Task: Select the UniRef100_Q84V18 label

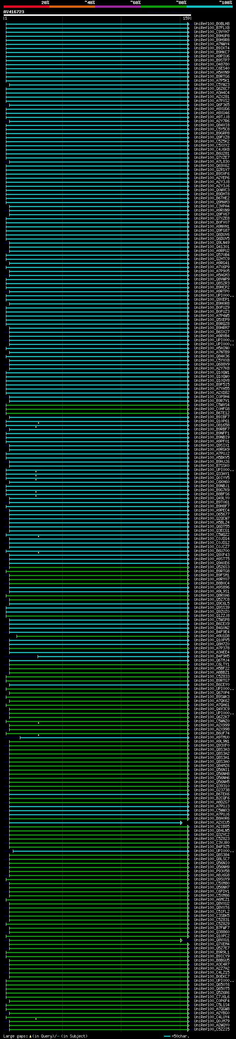Action: (212, 125)
